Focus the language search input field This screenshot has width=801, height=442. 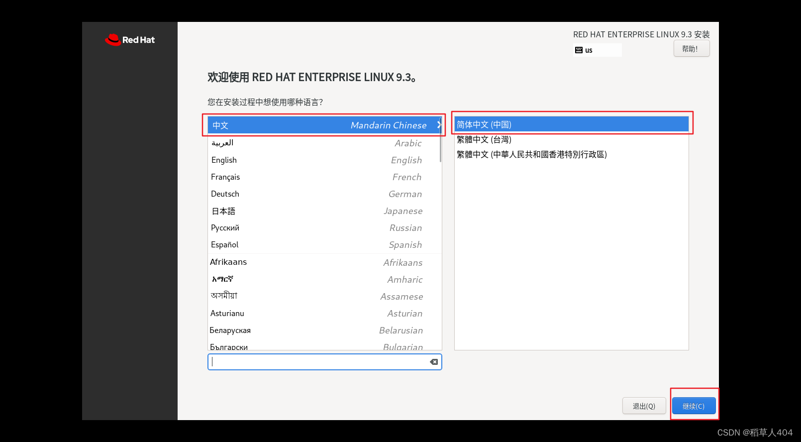click(324, 362)
